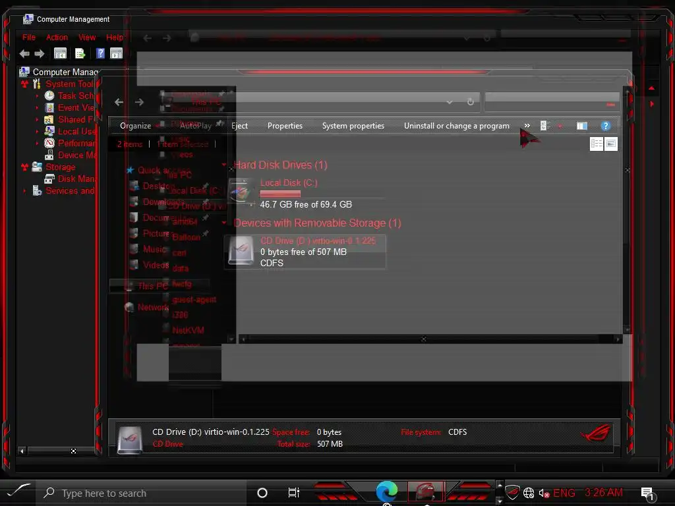
Task: Expand Services and Applications node
Action: point(24,190)
